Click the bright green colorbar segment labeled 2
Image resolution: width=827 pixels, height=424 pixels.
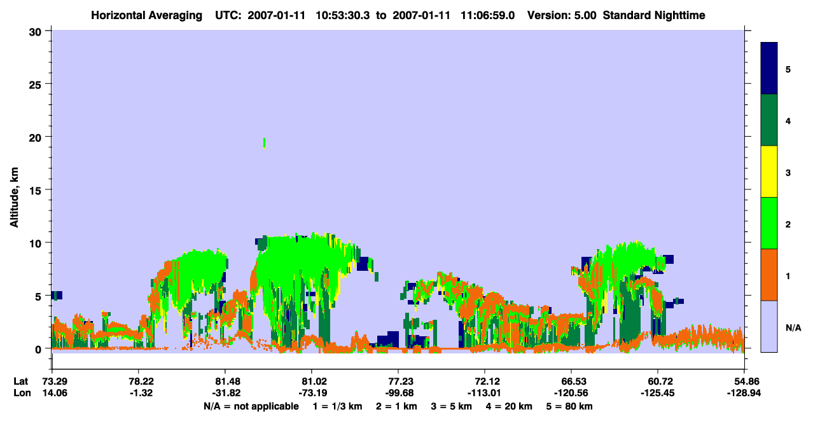point(769,223)
